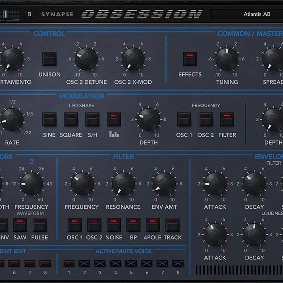Select the SINE LFO shape

(x=49, y=119)
